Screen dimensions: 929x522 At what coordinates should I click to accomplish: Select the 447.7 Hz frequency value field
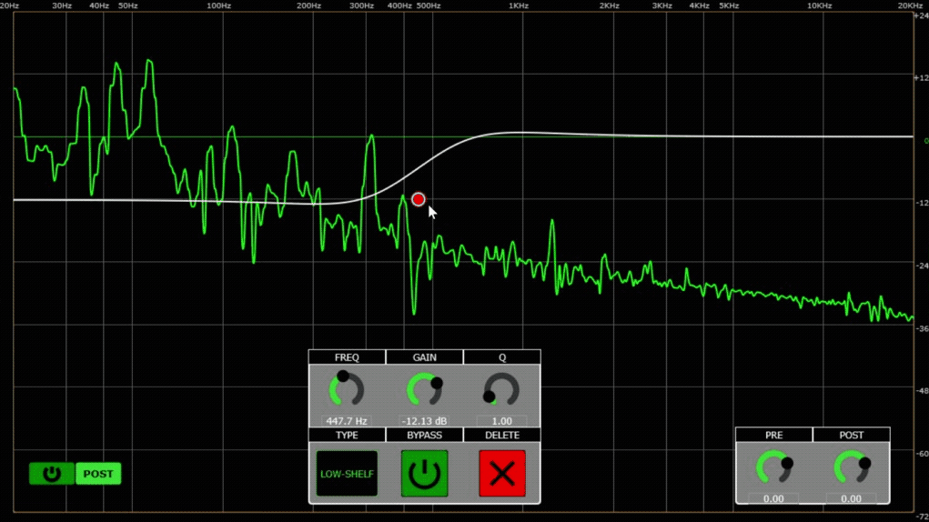347,421
